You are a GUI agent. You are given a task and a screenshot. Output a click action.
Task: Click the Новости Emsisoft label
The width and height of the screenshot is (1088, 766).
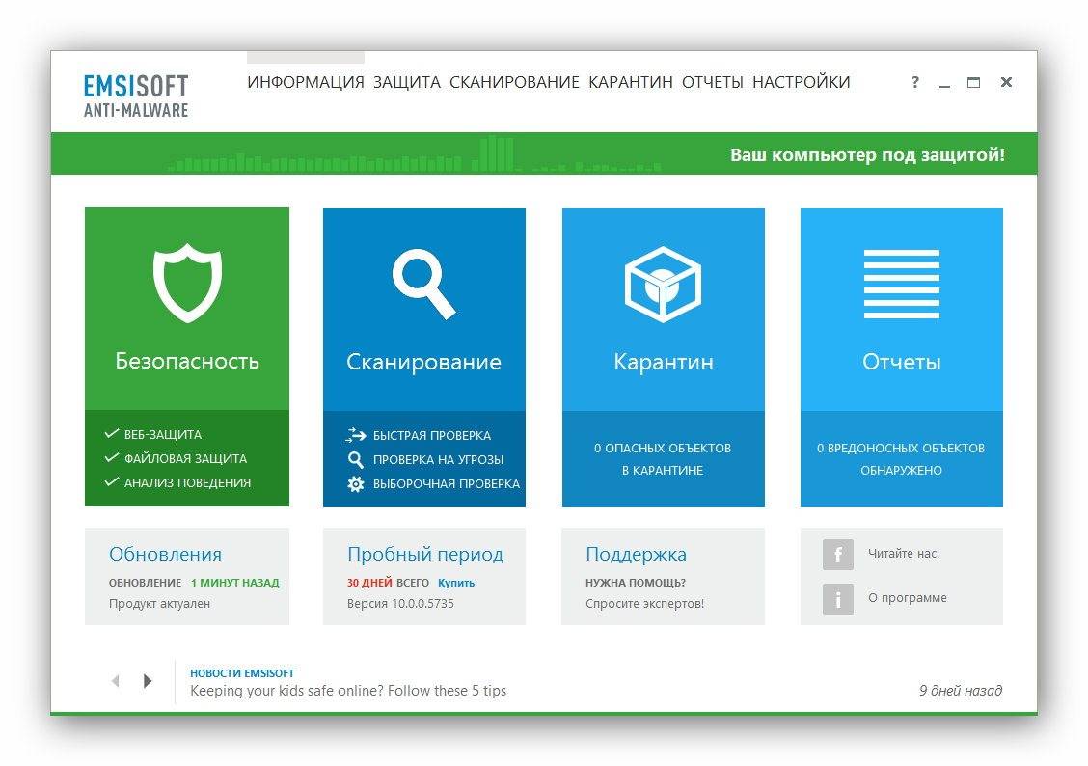(242, 673)
